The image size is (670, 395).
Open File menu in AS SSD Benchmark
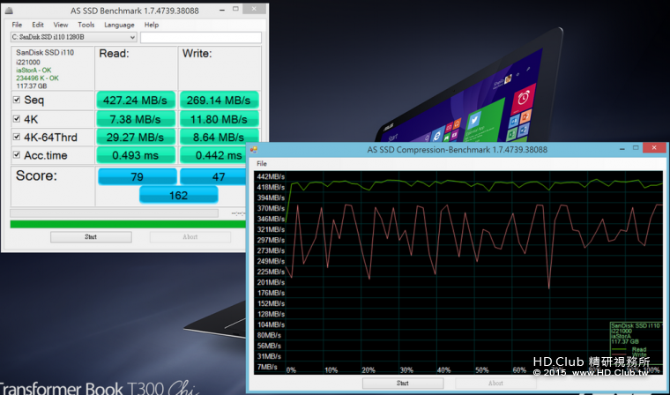[x=17, y=25]
